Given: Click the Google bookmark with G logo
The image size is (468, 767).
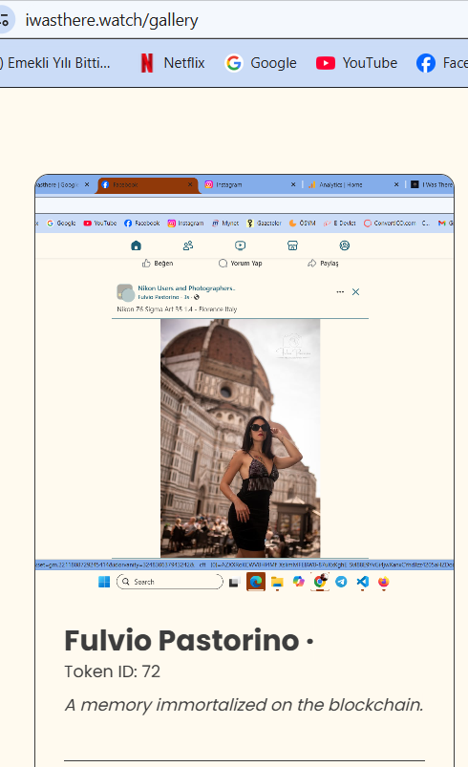Looking at the screenshot, I should coord(261,63).
